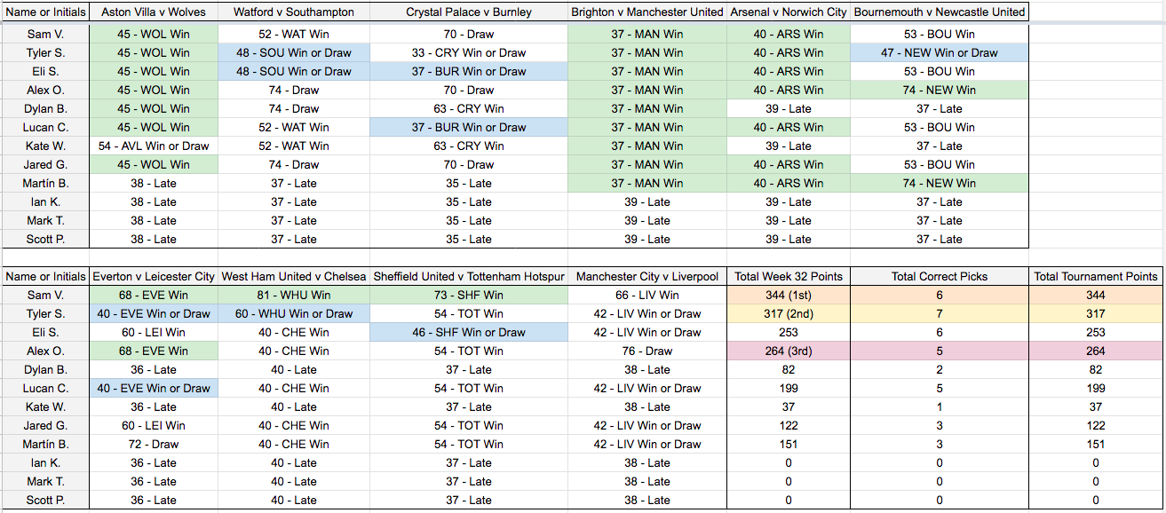Select the Total Tournament Points header
1166x513 pixels.
click(x=1095, y=277)
